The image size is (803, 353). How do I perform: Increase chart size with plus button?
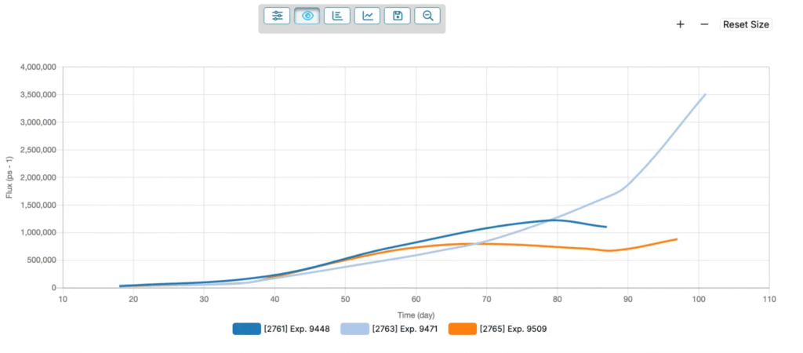680,24
